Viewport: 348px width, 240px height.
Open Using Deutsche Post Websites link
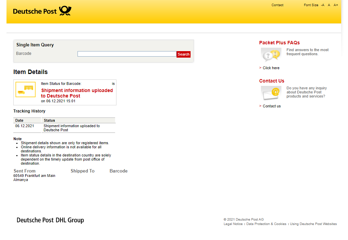click(x=313, y=224)
